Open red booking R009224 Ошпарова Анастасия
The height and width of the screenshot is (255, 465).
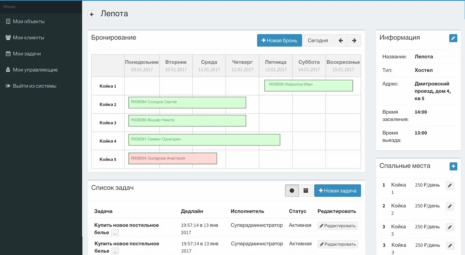(x=172, y=158)
